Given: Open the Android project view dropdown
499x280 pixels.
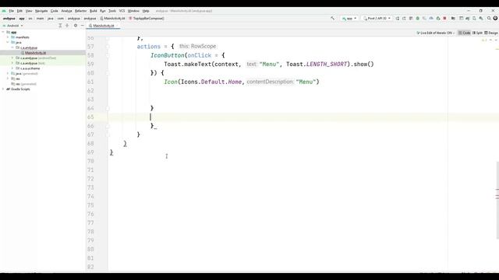Looking at the screenshot, I should [x=12, y=26].
